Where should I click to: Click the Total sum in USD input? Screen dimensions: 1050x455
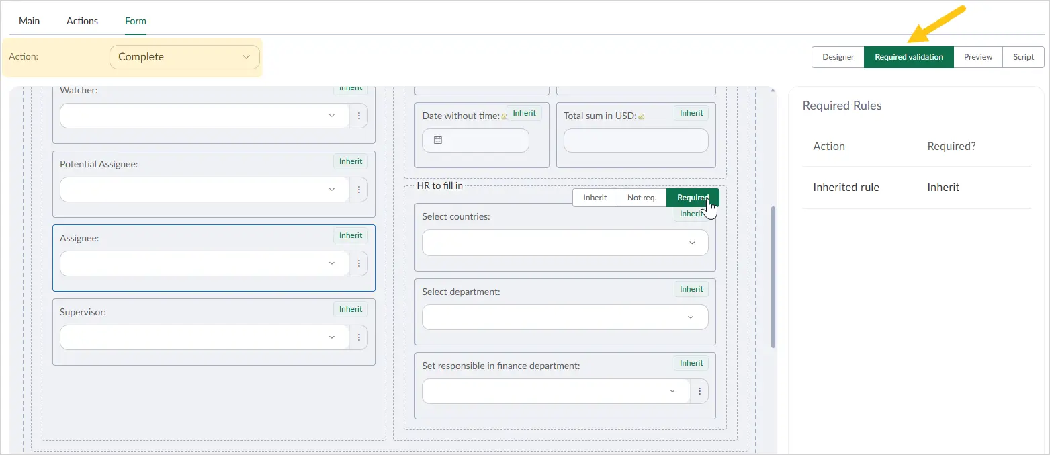click(x=636, y=140)
